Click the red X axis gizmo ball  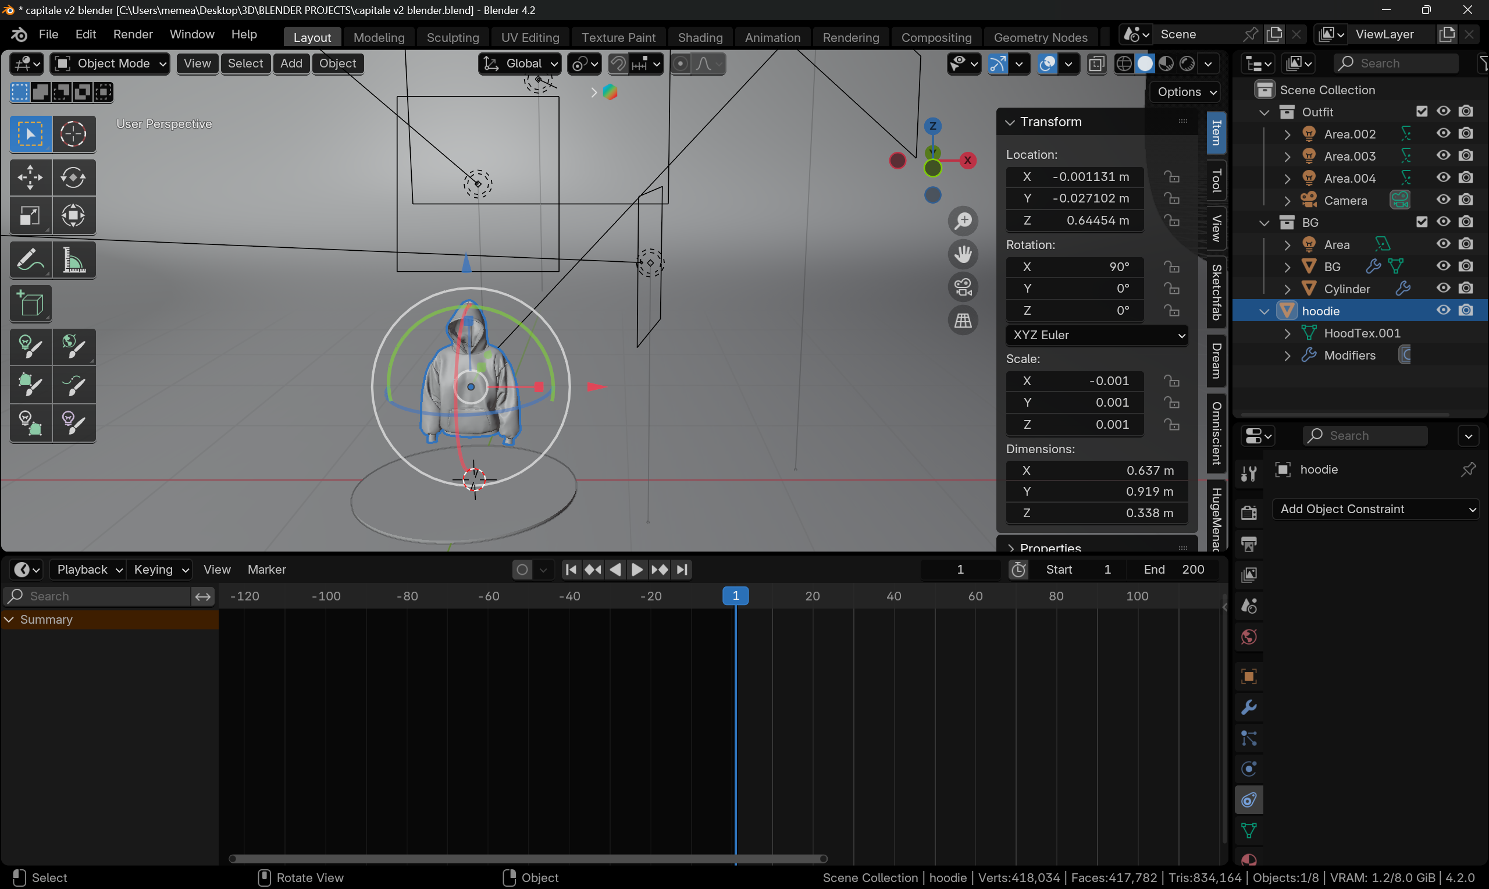pyautogui.click(x=967, y=160)
